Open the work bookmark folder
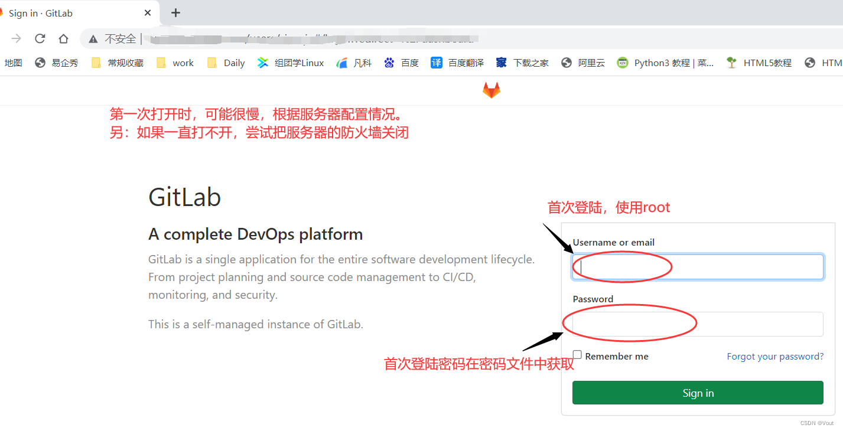843x431 pixels. [x=175, y=63]
